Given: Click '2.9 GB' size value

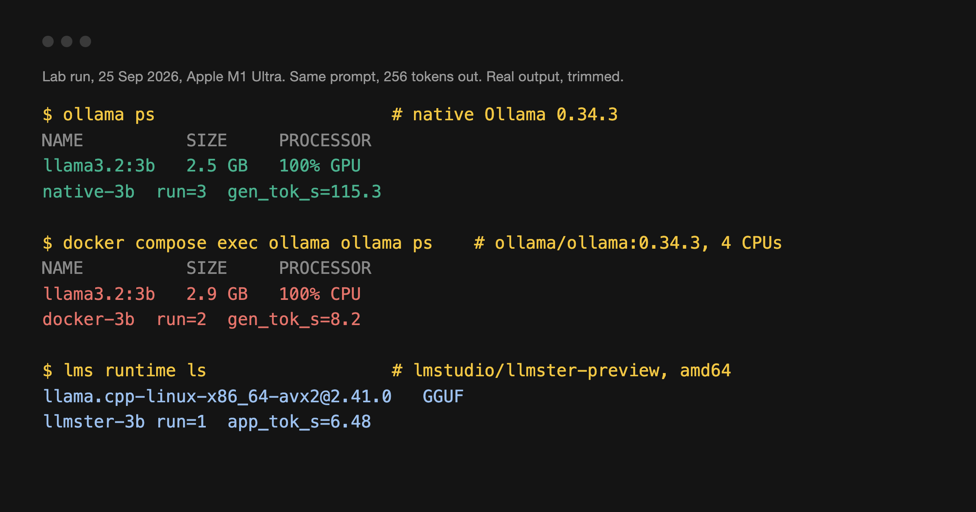Looking at the screenshot, I should (x=217, y=294).
